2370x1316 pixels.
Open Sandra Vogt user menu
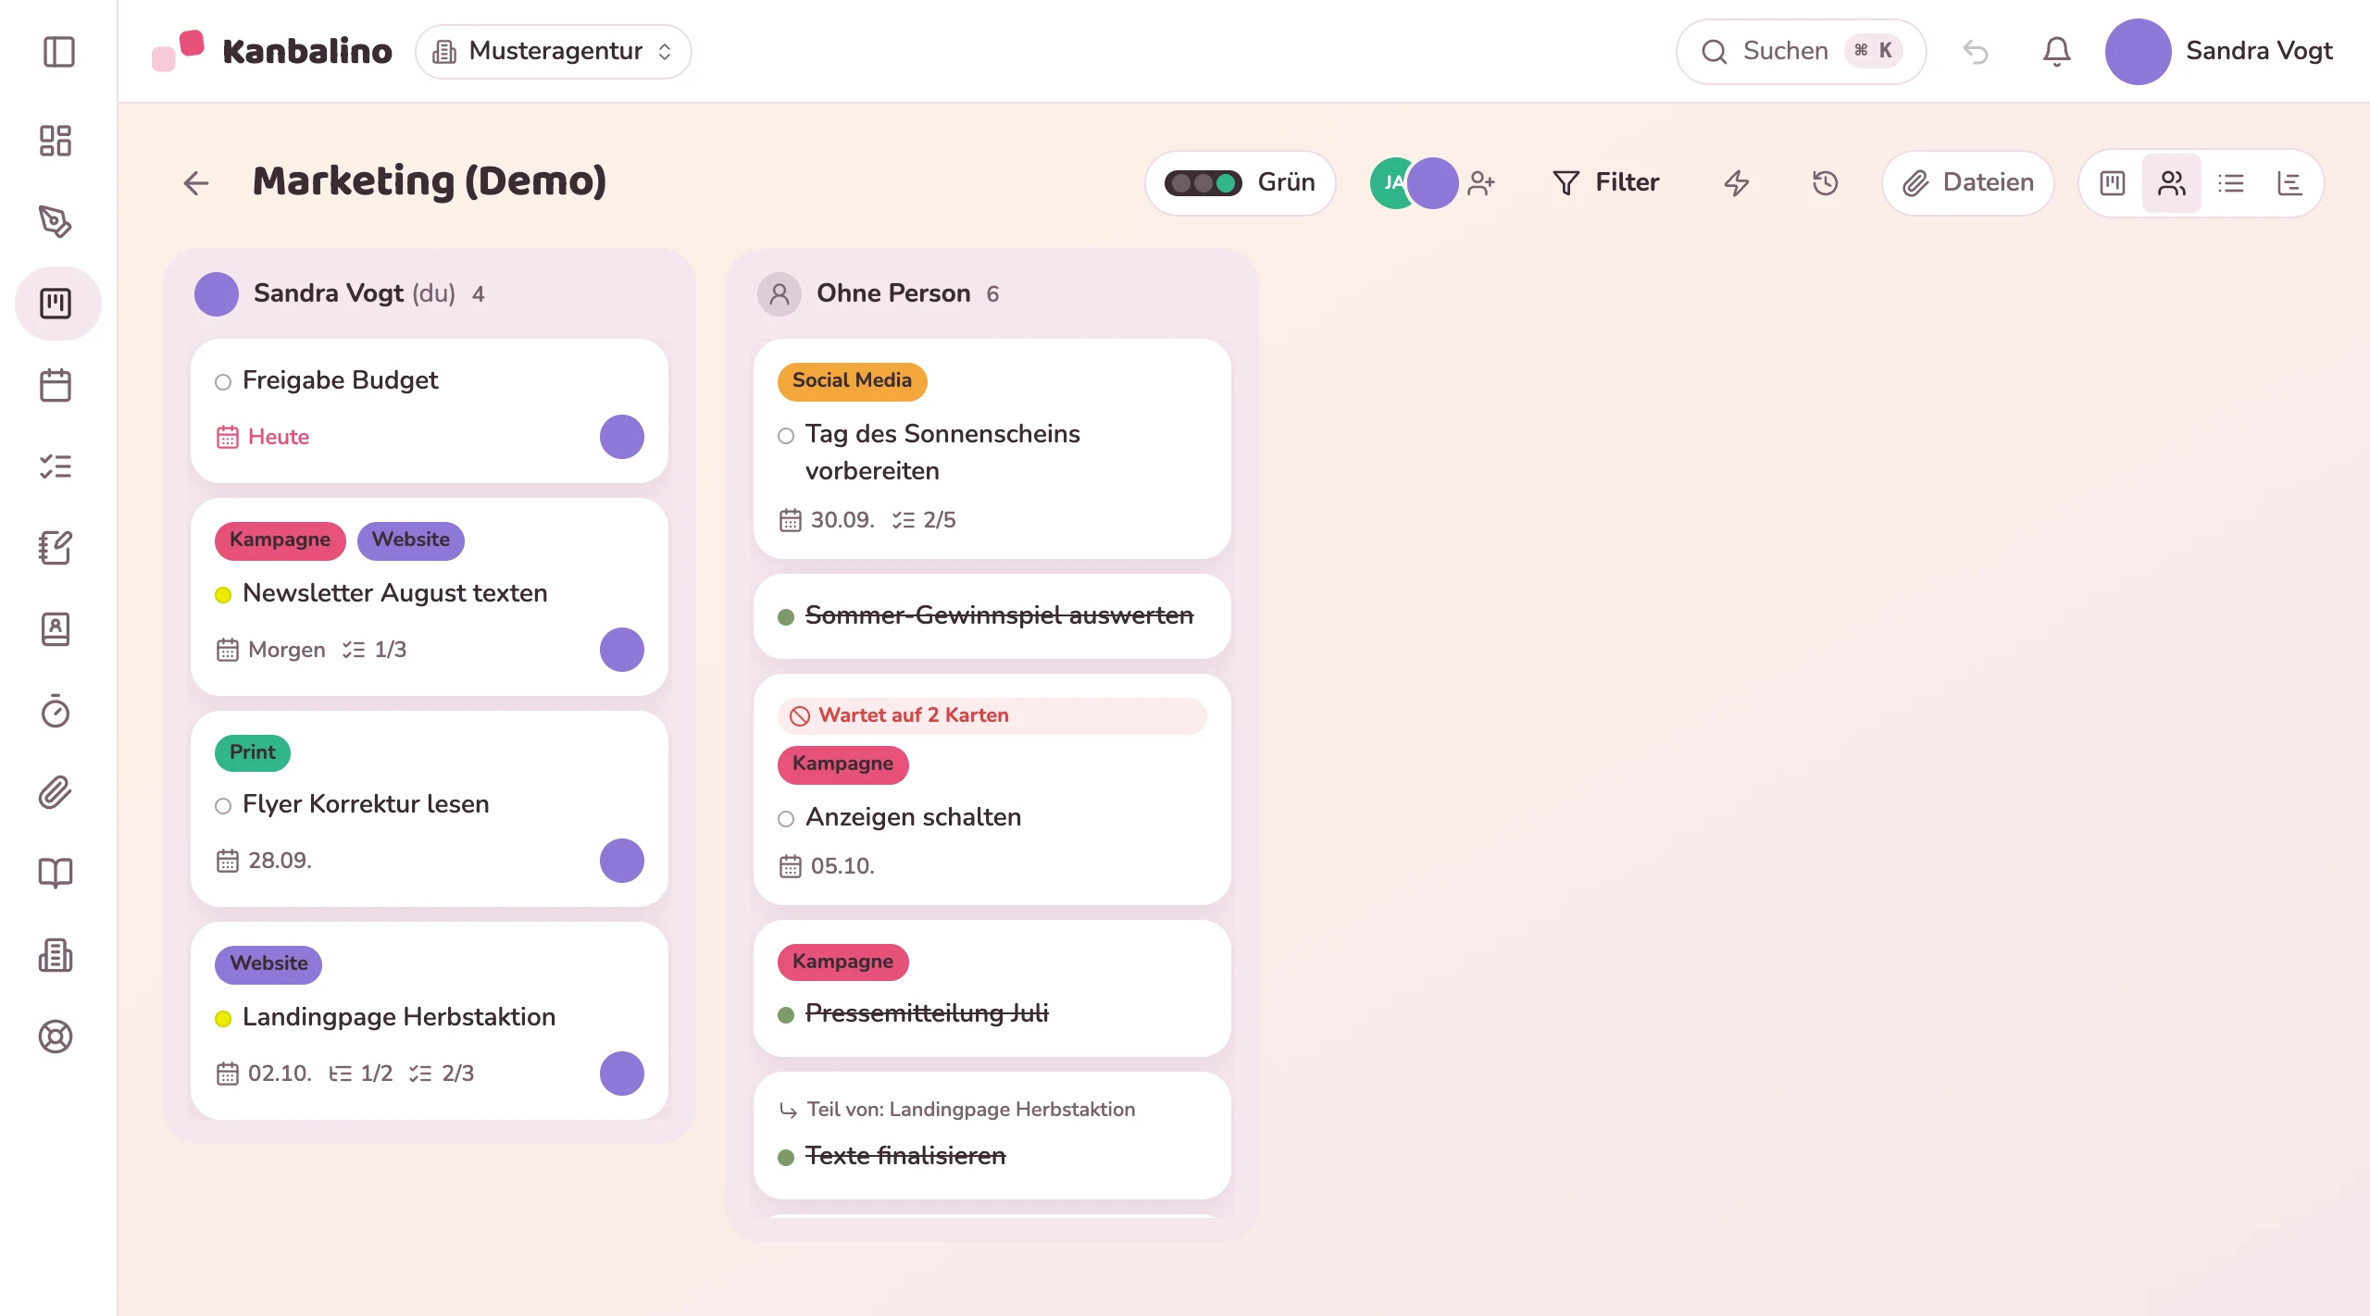tap(2220, 52)
